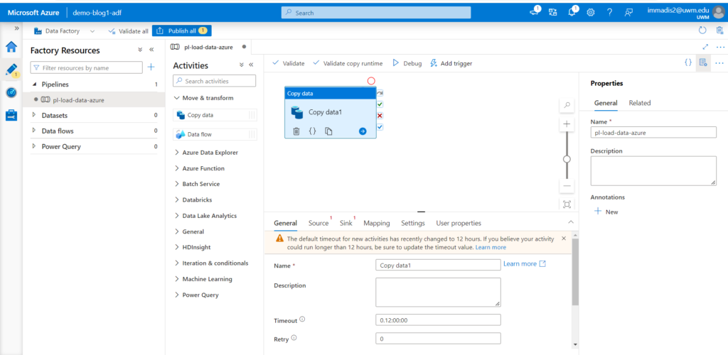Click the canvas search magnifier icon
Viewport: 728px width, 355px height.
tap(567, 105)
